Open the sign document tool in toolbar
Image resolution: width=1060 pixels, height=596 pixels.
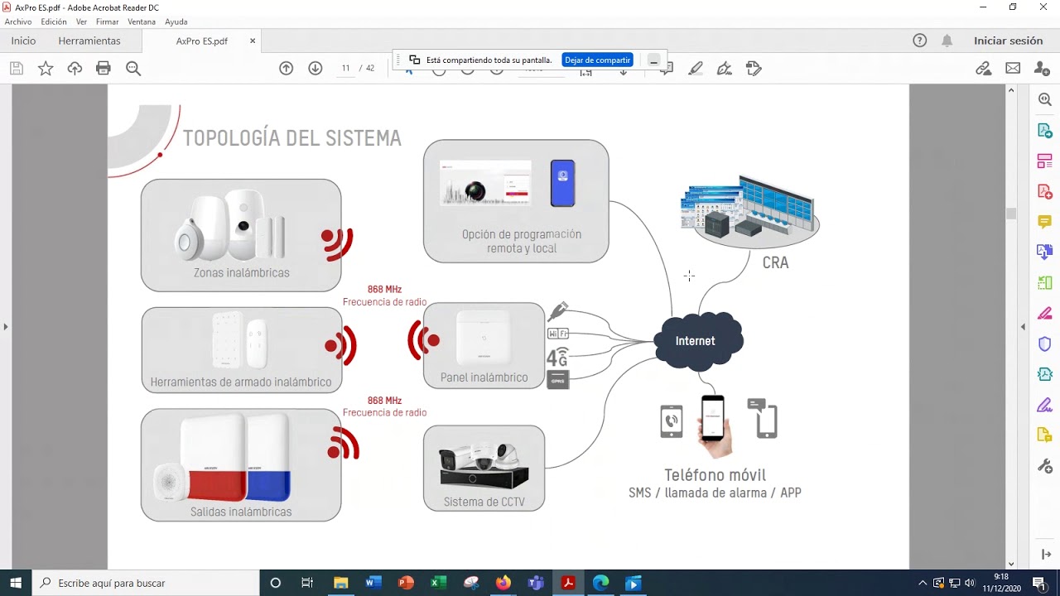point(725,69)
